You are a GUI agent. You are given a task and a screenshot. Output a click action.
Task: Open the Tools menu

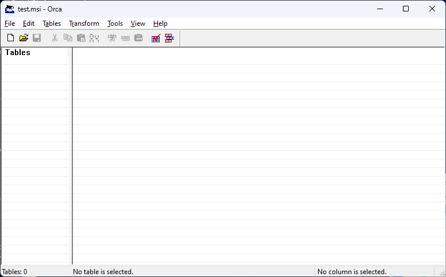tap(115, 24)
